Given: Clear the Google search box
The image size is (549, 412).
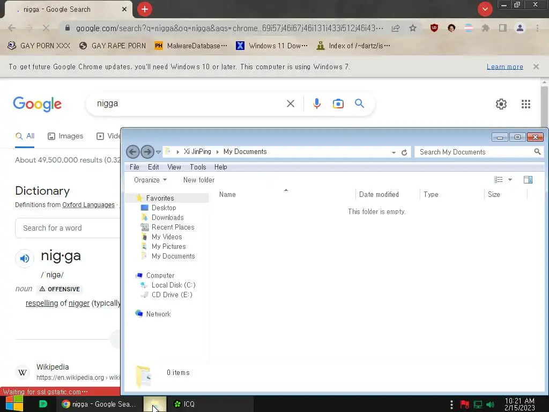Looking at the screenshot, I should (x=291, y=104).
